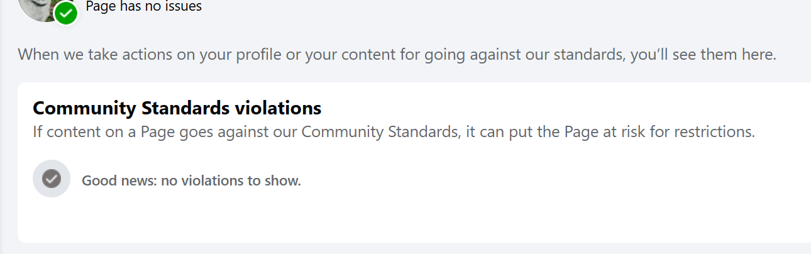Click the "Page has no issues" status
Image resolution: width=811 pixels, height=254 pixels.
click(x=144, y=7)
